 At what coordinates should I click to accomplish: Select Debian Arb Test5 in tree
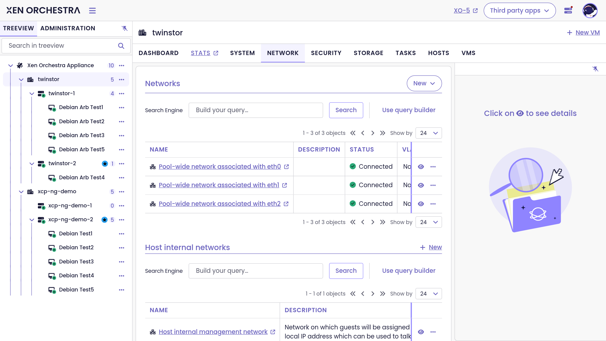point(82,150)
